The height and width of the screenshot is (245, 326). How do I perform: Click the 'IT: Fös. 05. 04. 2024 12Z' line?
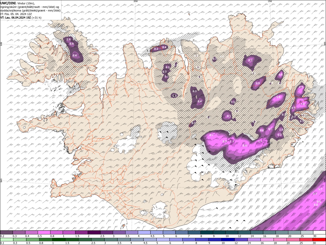[x=16, y=14]
